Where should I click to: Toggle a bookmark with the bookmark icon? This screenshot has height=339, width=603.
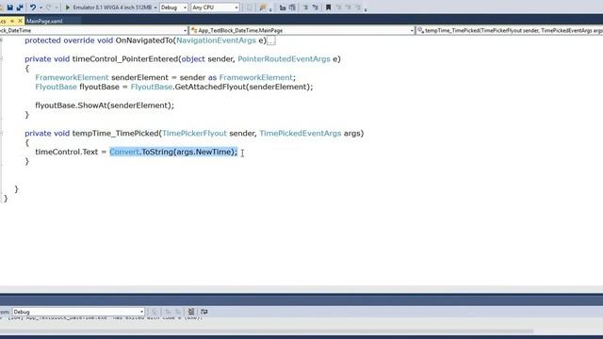[x=329, y=8]
